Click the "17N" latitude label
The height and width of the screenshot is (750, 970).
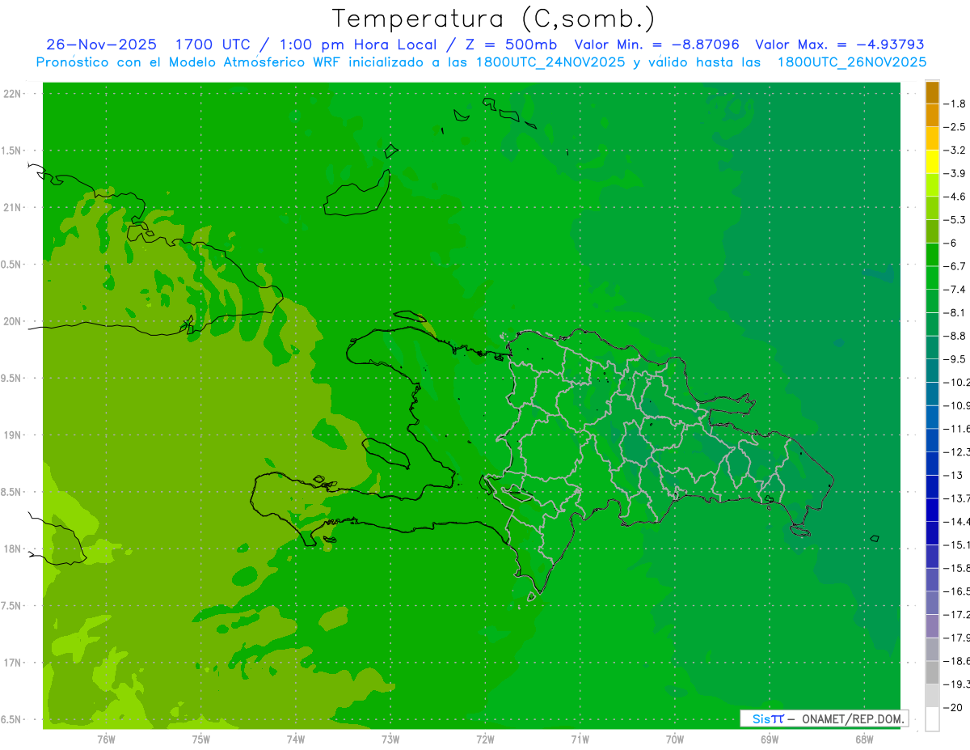(11, 663)
